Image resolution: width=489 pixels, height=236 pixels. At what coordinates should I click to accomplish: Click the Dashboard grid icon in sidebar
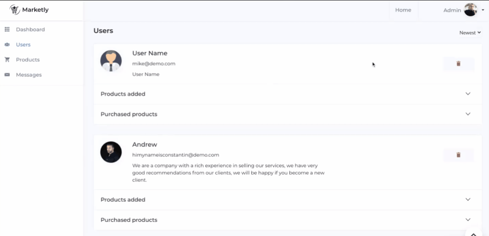7,30
